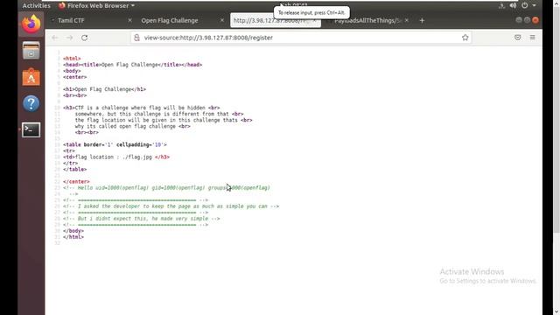Click the <h1>Open Flag Challenge heading line
This screenshot has width=560, height=315.
(104, 89)
